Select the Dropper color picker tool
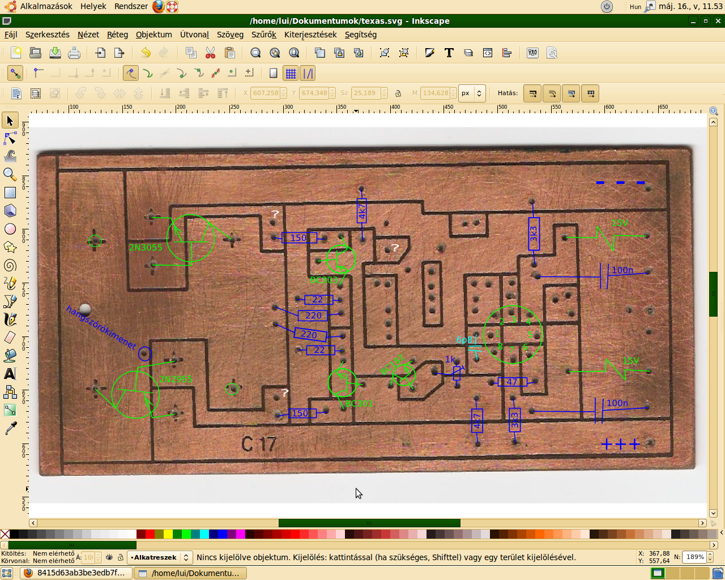Screen dimensions: 725x580 click(x=10, y=429)
